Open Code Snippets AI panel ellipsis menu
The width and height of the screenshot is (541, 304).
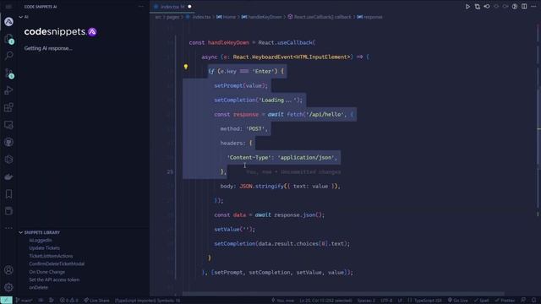coord(141,7)
